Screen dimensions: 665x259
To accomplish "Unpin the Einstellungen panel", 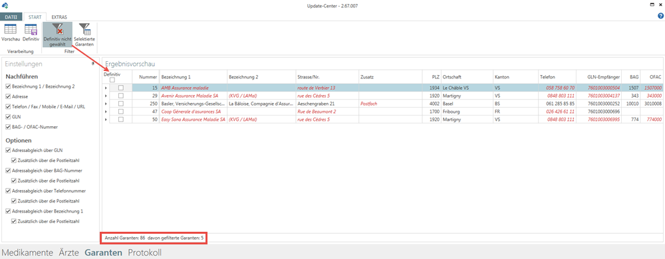I will [x=93, y=64].
